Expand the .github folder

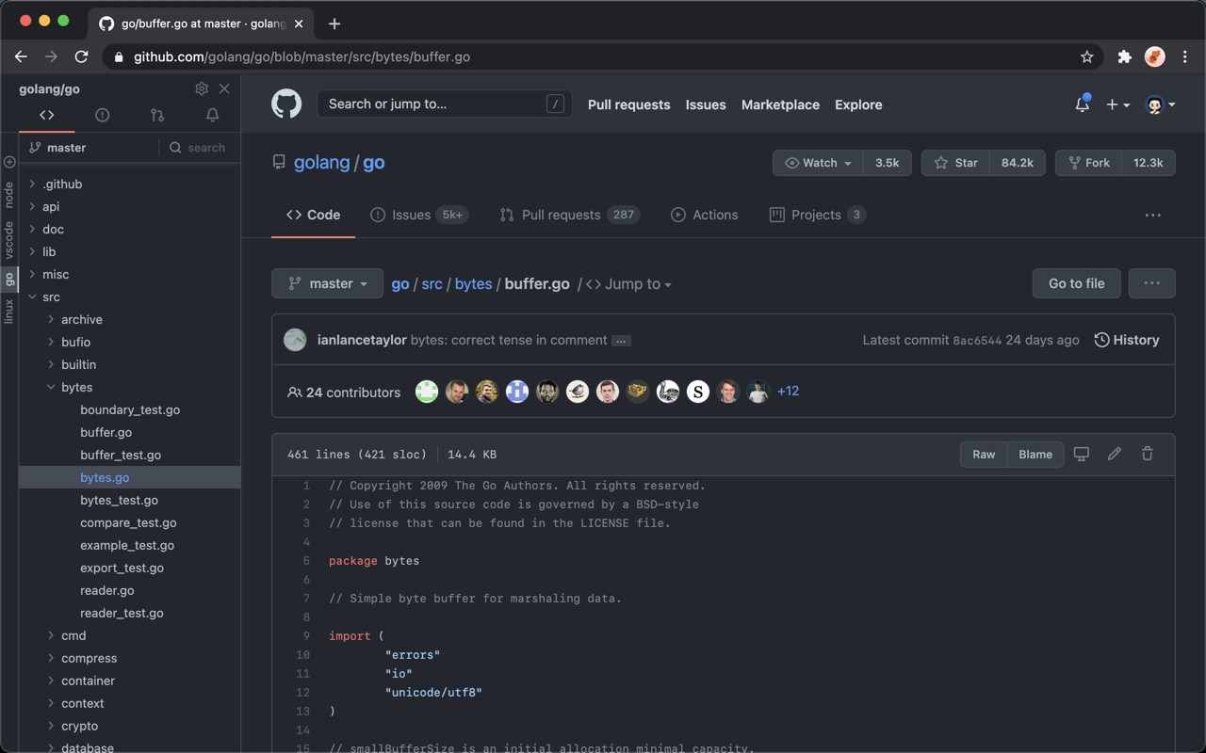62,184
